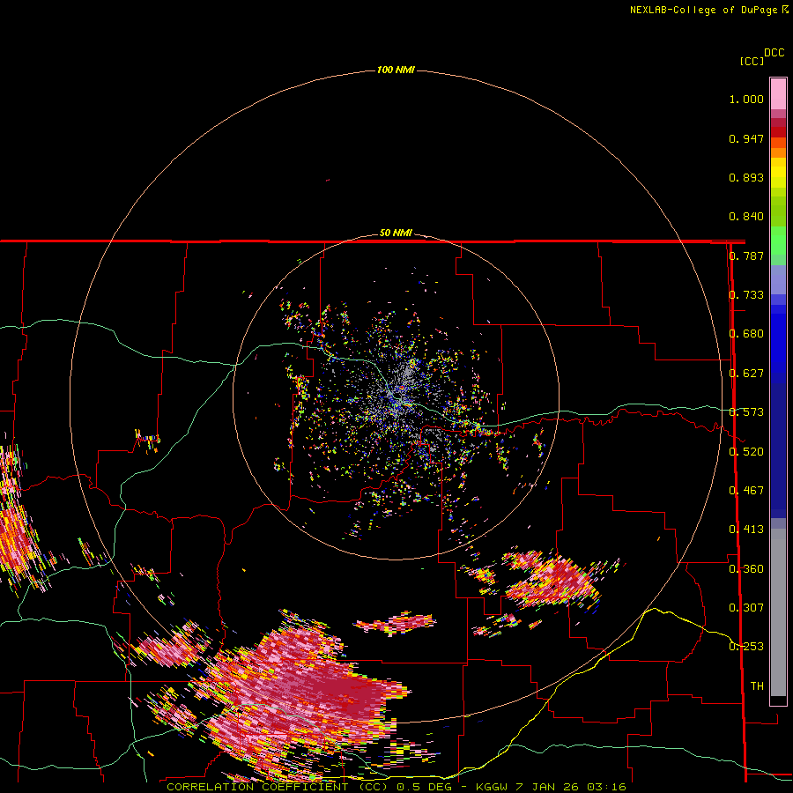This screenshot has width=793, height=793.
Task: Click the 0.840 scale value
Action: point(746,217)
